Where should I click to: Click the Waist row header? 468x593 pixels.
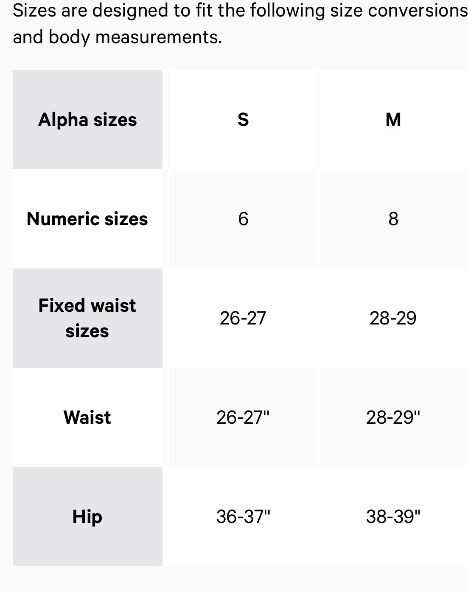tap(87, 417)
